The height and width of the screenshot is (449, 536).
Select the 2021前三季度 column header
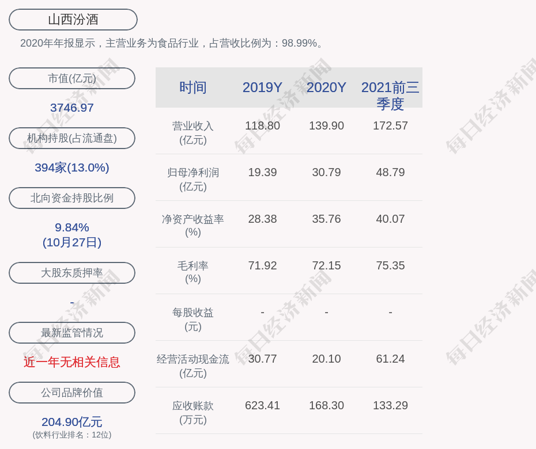point(390,96)
